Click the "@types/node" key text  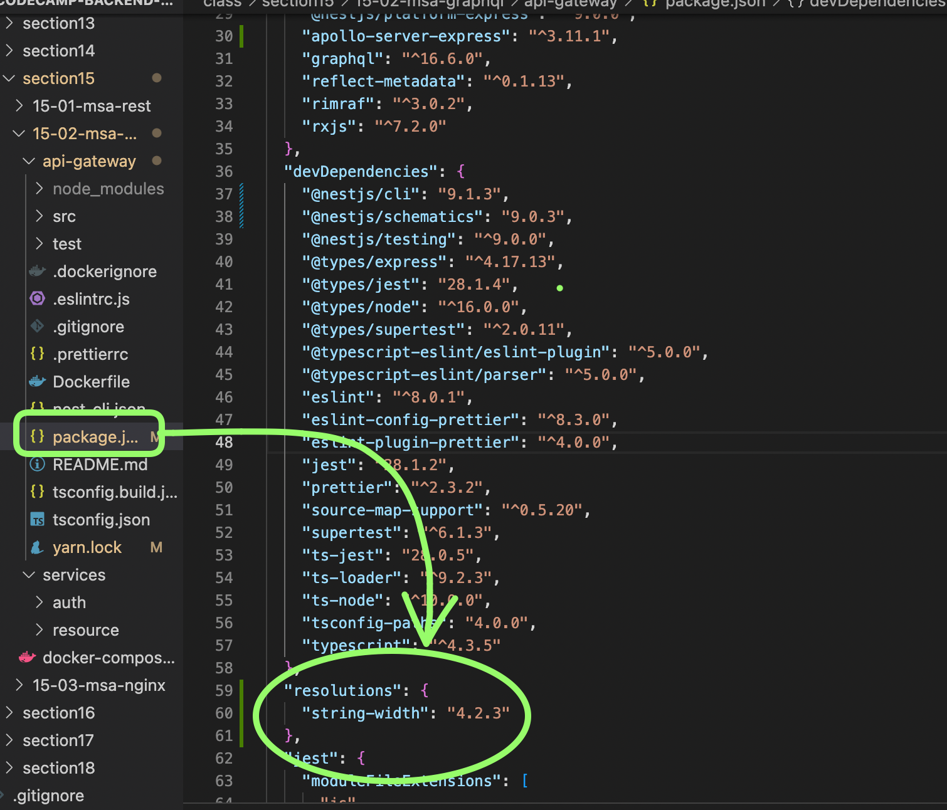tap(361, 307)
